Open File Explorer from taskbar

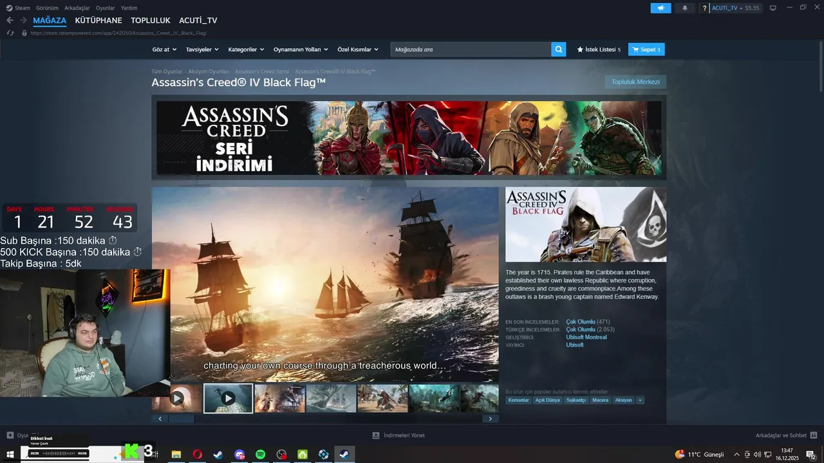(x=176, y=455)
